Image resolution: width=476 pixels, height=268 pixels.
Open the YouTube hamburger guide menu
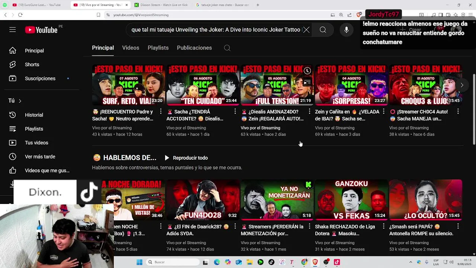tap(13, 30)
